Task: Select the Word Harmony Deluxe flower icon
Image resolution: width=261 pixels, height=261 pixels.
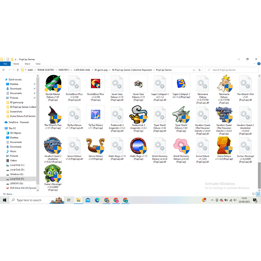Action: (x=181, y=146)
